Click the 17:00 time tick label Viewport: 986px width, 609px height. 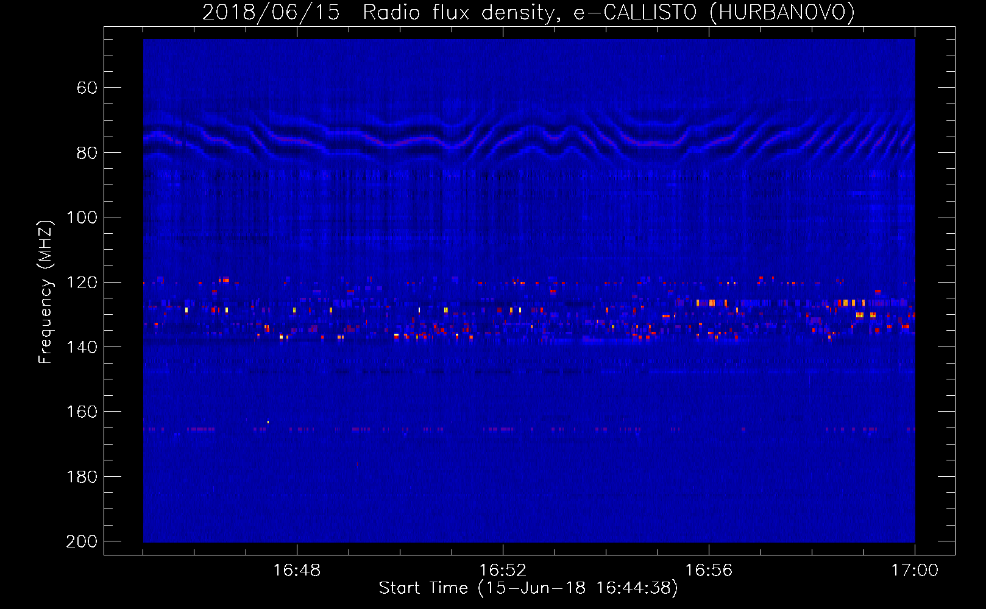915,571
